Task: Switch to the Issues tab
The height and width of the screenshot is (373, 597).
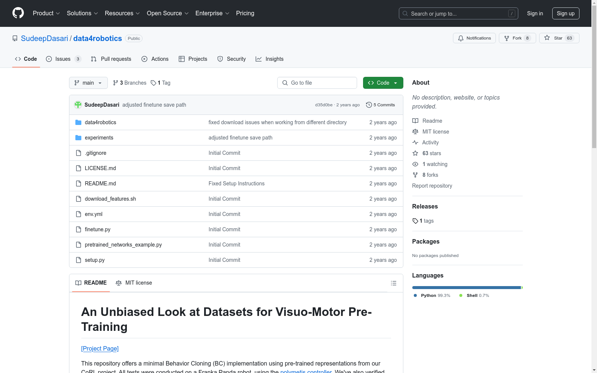Action: (63, 59)
